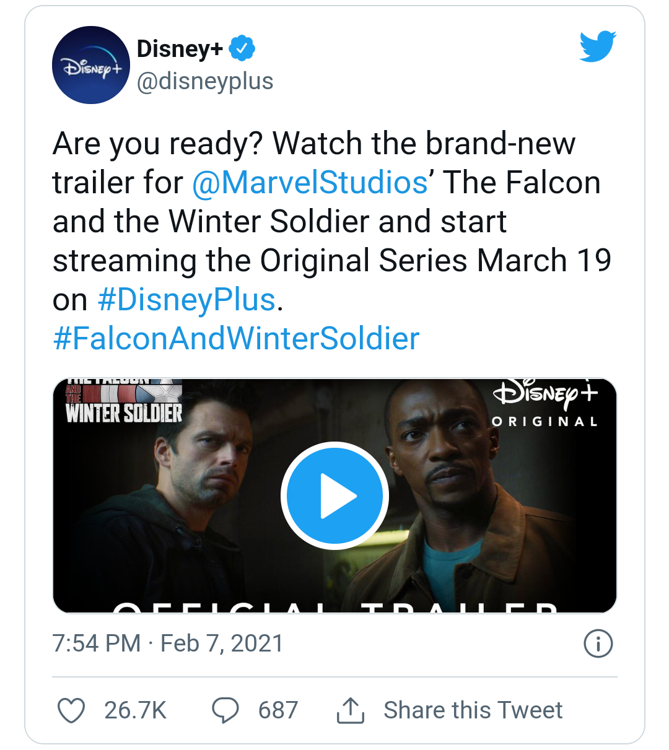Click the share upload arrow icon

[351, 710]
